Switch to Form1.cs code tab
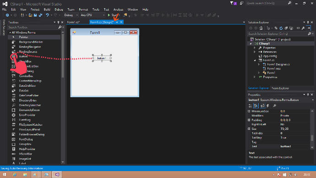The height and width of the screenshot is (178, 316). pyautogui.click(x=73, y=22)
